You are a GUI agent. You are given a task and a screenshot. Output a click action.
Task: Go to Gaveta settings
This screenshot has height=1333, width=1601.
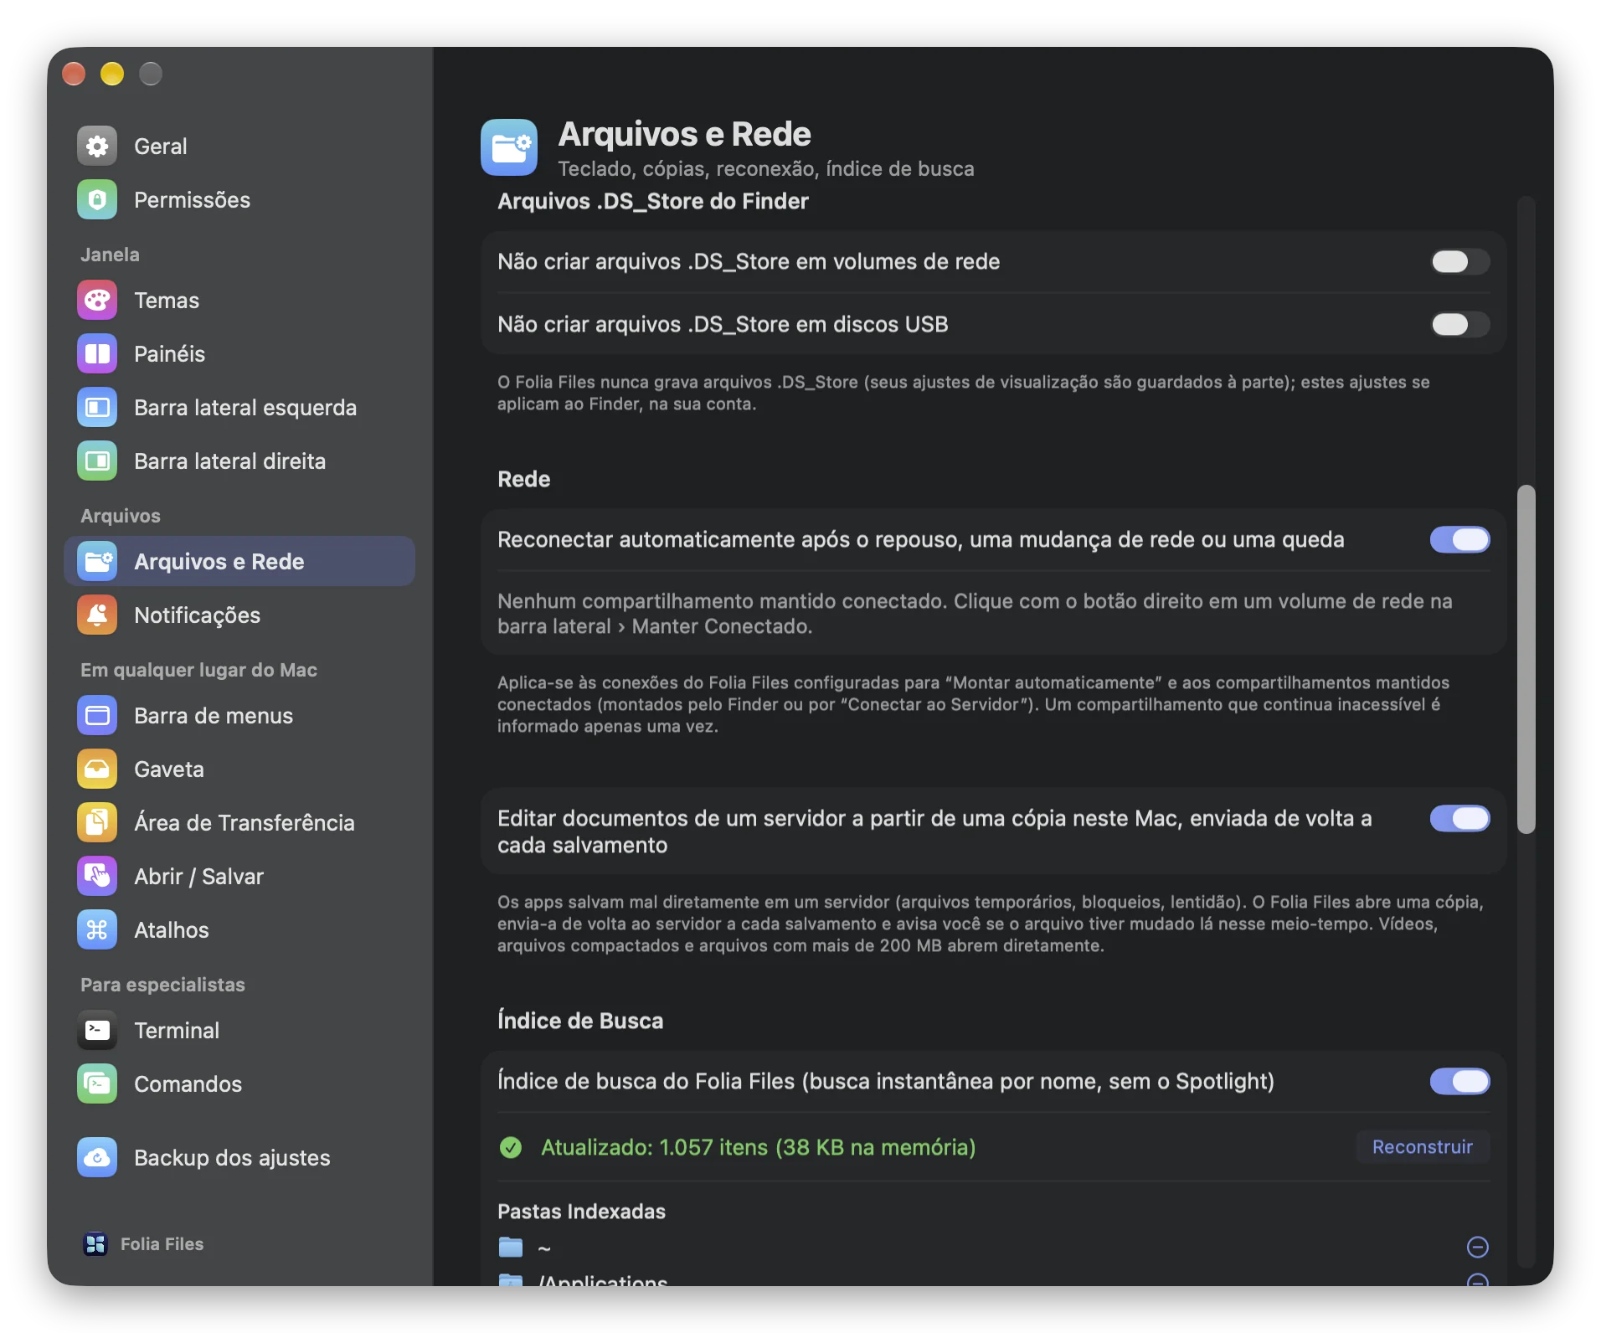[x=239, y=769]
